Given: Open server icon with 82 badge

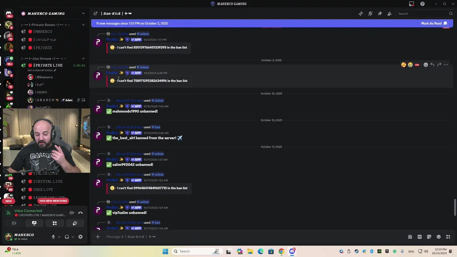Looking at the screenshot, I should [9, 186].
